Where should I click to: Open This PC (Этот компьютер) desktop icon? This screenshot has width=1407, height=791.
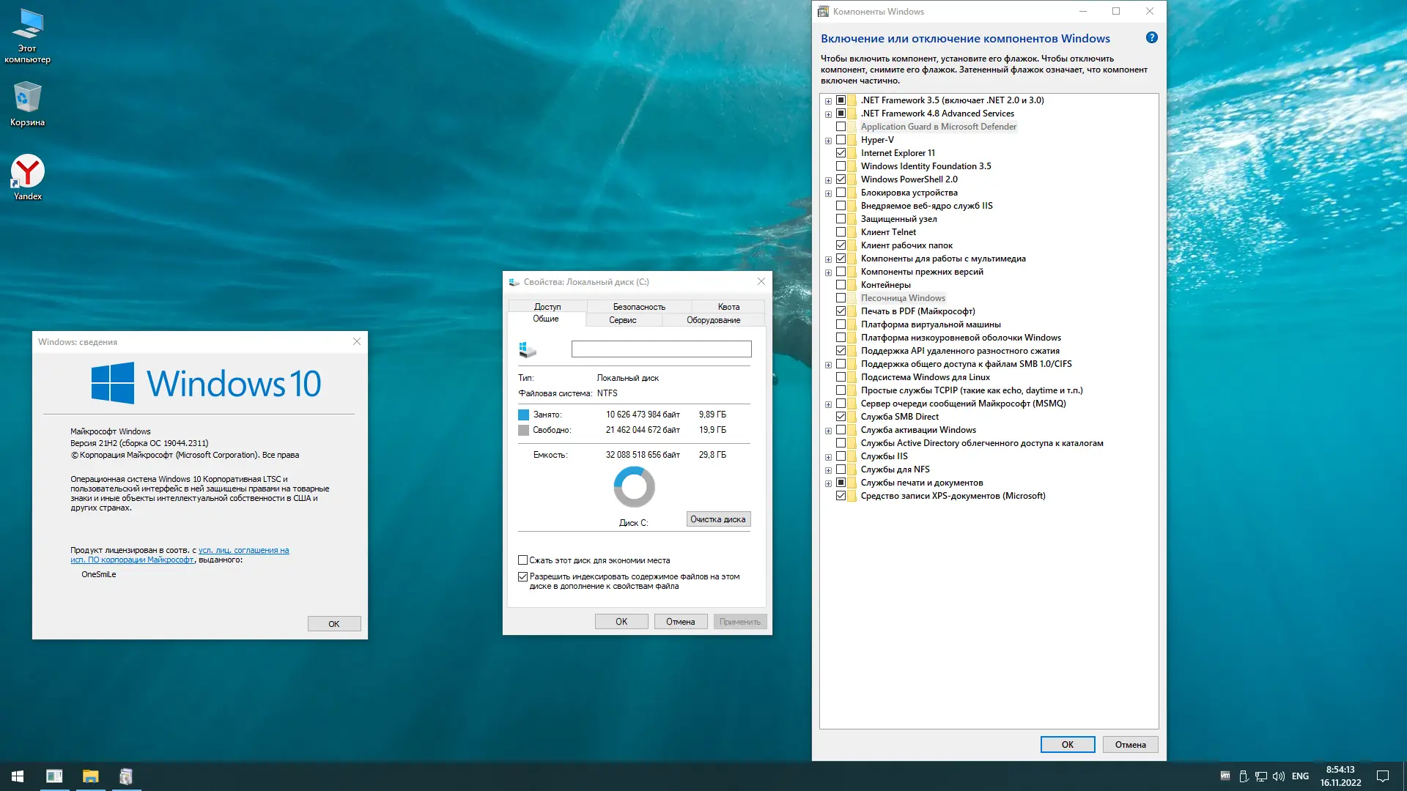click(x=27, y=25)
